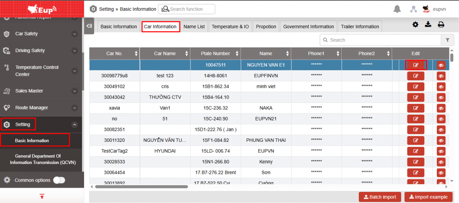Screen dimensions: 459x203
Task: Collapse the Setting menu section
Action: 75,125
